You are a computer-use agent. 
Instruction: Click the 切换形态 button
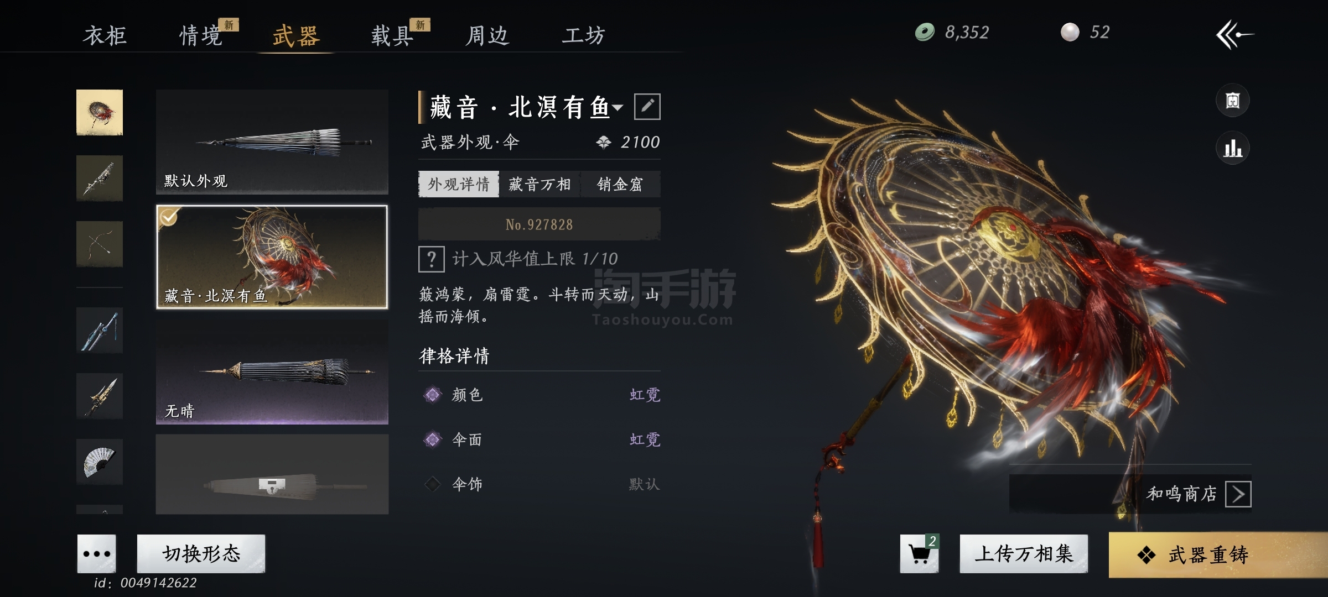(201, 553)
